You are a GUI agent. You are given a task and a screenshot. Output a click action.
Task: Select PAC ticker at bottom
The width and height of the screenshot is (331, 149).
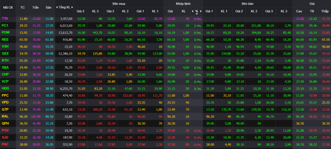[5, 144]
